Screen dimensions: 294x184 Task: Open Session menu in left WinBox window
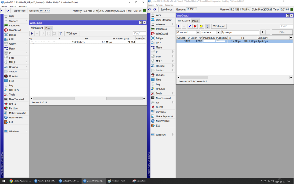(4, 6)
